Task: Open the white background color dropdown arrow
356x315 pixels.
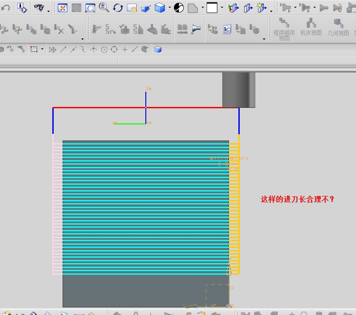Action: (222, 8)
